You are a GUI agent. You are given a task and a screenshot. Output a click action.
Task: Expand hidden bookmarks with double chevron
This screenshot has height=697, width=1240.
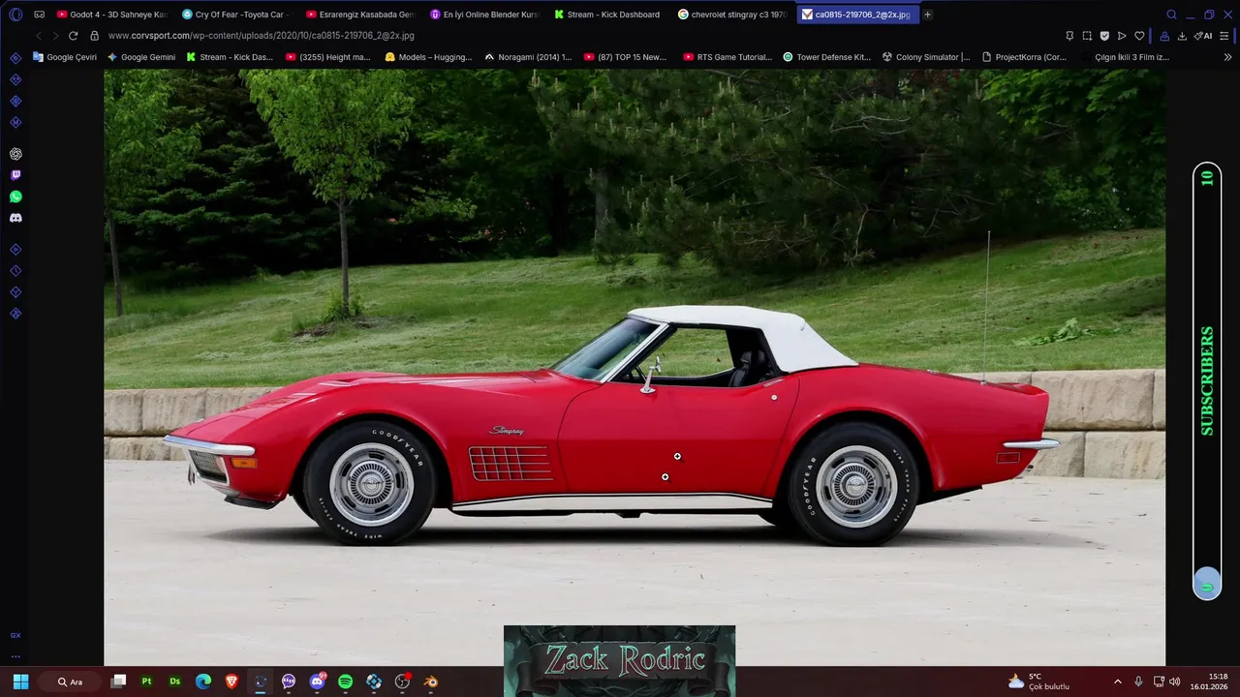[1227, 57]
